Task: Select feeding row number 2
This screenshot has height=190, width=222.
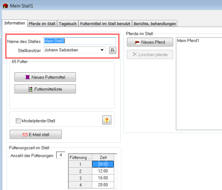Action: [80, 171]
